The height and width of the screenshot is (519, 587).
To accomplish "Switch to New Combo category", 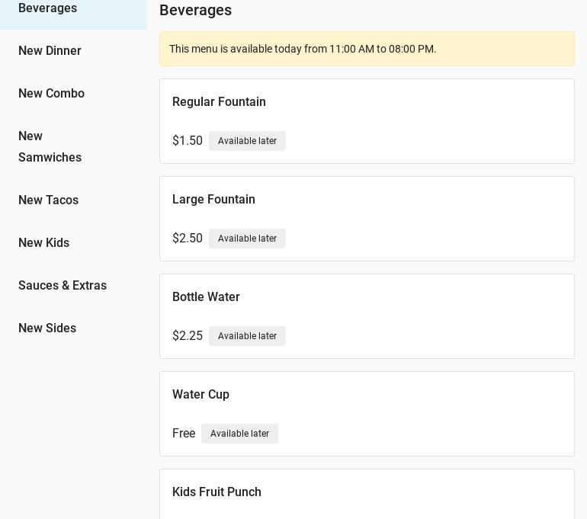I will coord(51,94).
